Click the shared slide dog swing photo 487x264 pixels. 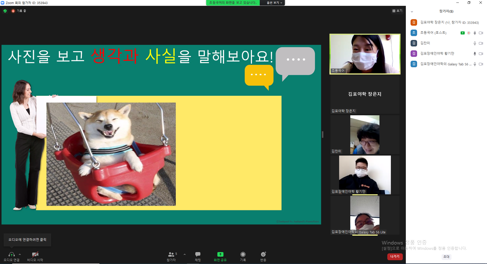[x=111, y=154]
